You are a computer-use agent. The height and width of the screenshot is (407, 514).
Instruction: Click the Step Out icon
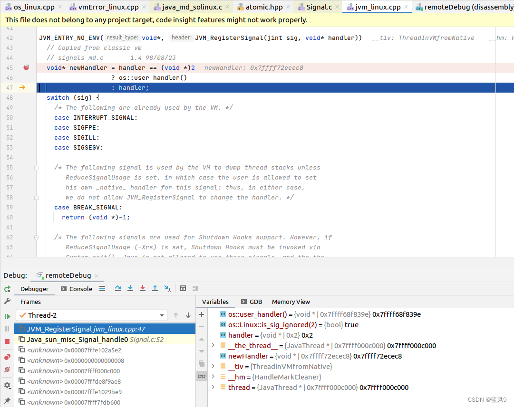pos(155,288)
